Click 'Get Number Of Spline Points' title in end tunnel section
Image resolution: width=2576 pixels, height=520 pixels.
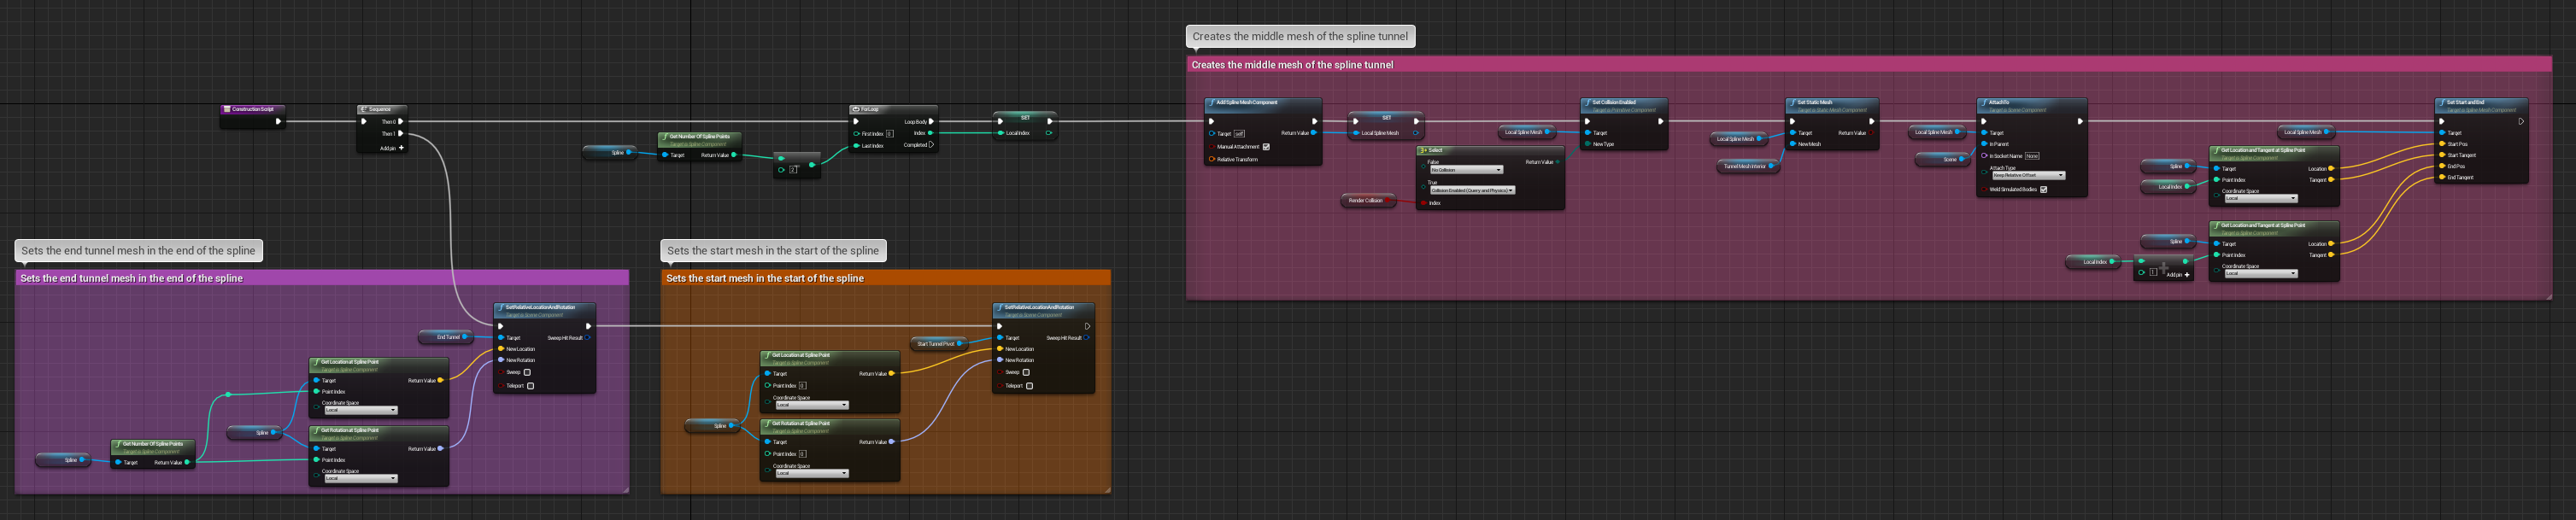coord(152,444)
